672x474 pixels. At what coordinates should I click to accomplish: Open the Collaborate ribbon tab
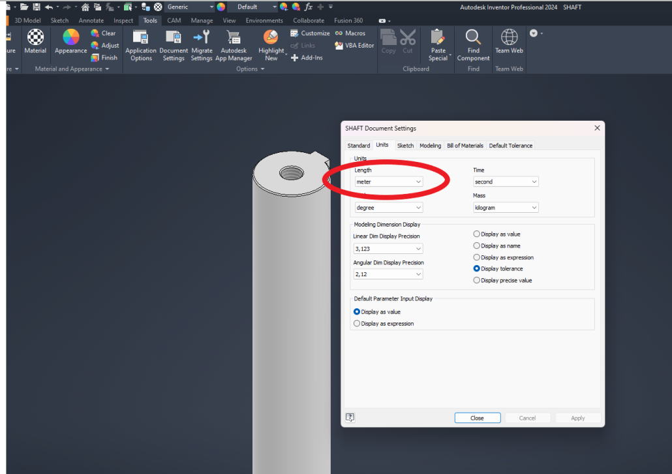(309, 21)
